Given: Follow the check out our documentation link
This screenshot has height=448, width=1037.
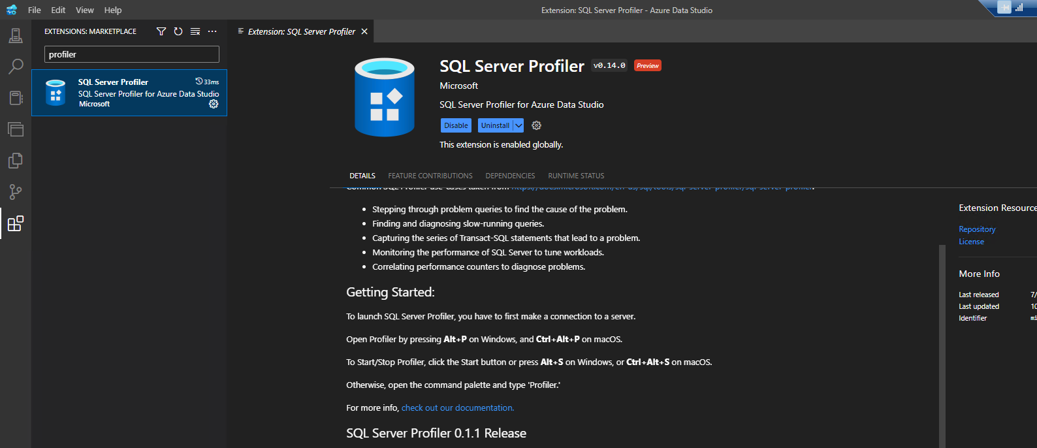Looking at the screenshot, I should coord(458,408).
